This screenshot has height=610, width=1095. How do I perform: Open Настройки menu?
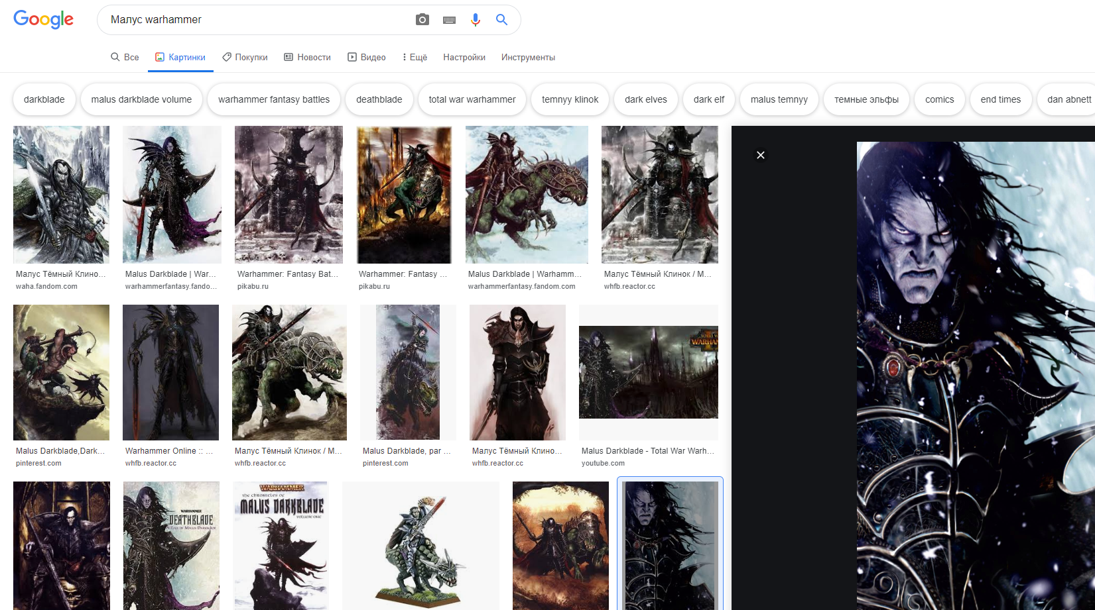[464, 58]
